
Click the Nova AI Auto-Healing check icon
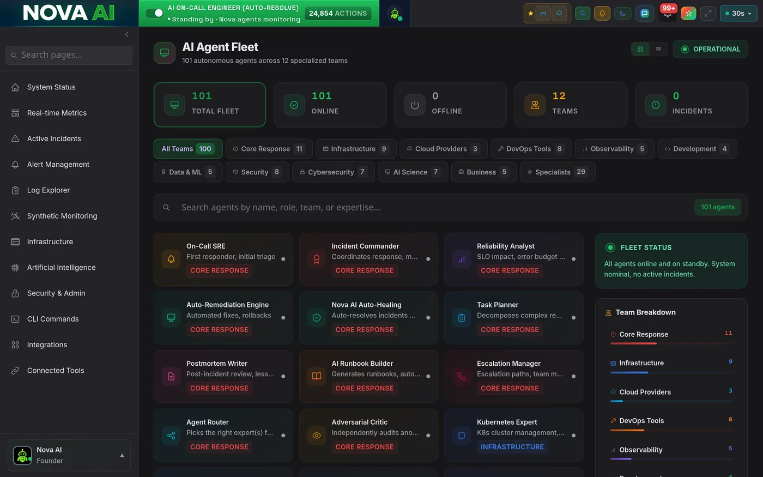317,318
